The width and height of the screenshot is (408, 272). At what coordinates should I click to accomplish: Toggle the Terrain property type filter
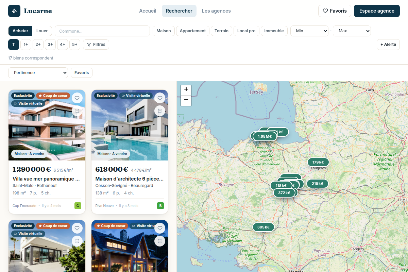pyautogui.click(x=222, y=31)
